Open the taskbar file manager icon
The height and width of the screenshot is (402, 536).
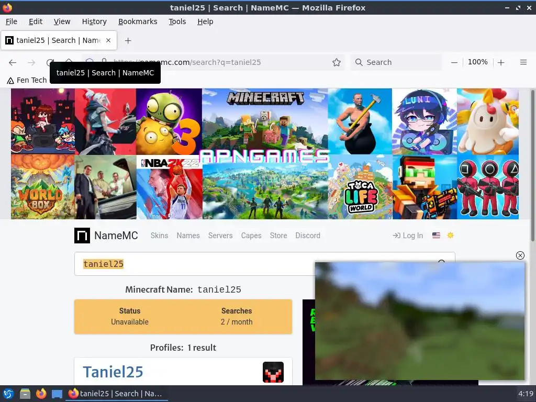click(x=25, y=394)
